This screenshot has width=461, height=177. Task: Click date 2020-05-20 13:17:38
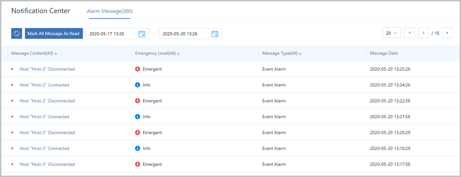point(390,165)
